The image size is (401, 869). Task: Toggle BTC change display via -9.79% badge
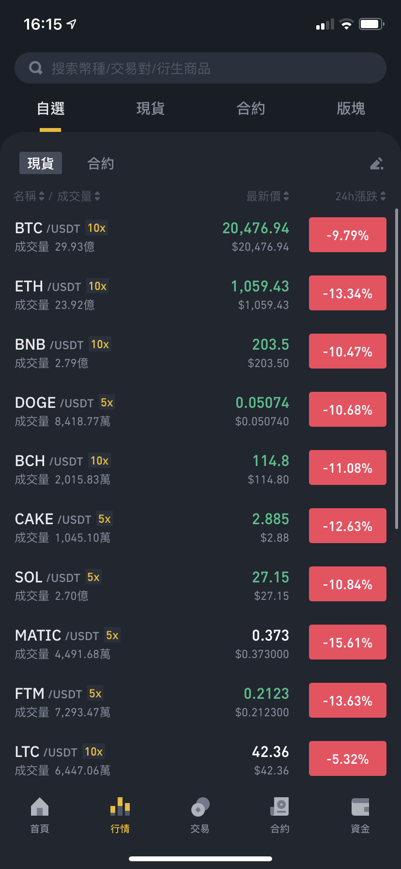(x=348, y=235)
